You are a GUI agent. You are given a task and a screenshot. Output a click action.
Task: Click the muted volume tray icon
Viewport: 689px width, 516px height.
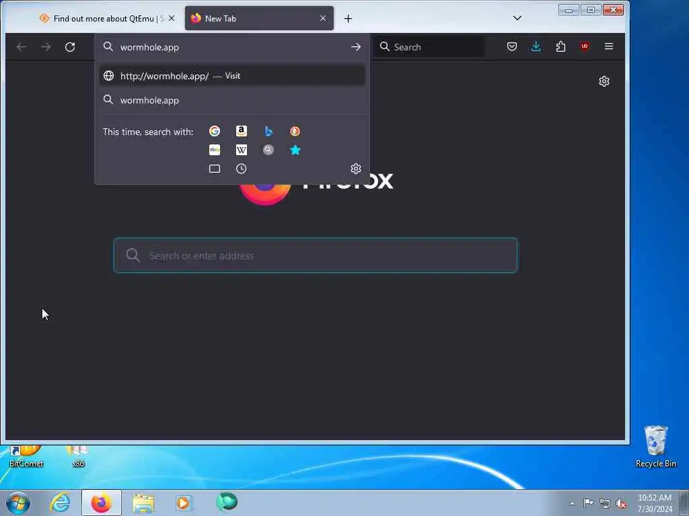pos(621,503)
